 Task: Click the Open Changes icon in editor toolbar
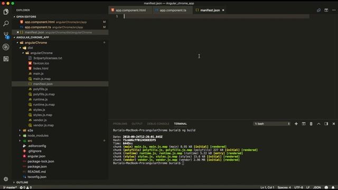318,10
